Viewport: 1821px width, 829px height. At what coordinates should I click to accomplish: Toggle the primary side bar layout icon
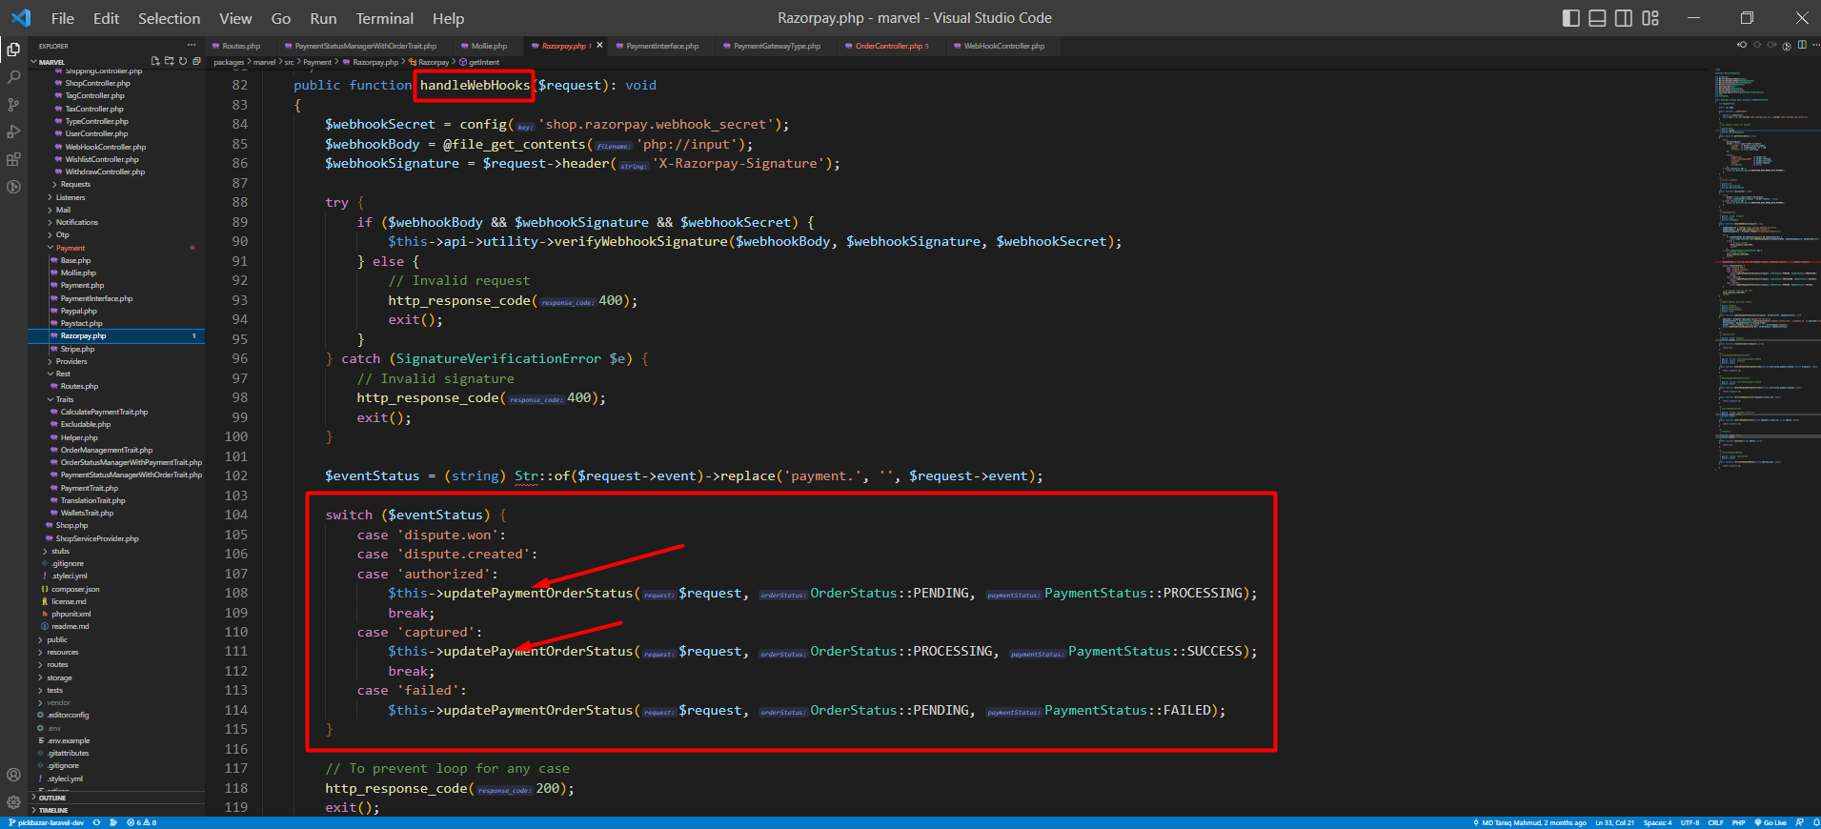[x=1571, y=18]
